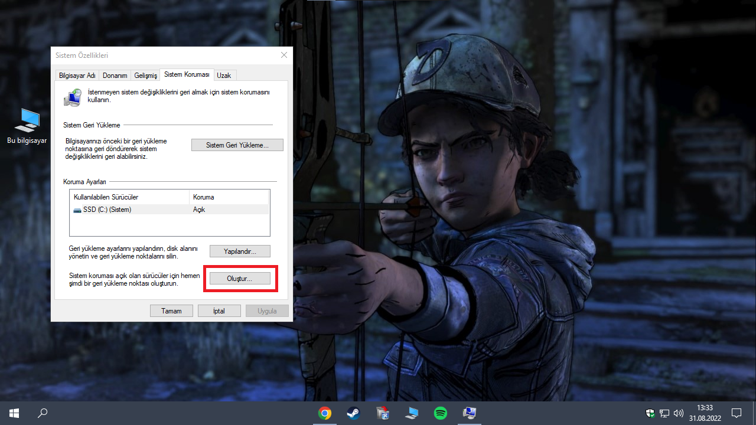The height and width of the screenshot is (425, 756).
Task: Click the Sistem Geri Yükleme... button
Action: click(237, 145)
